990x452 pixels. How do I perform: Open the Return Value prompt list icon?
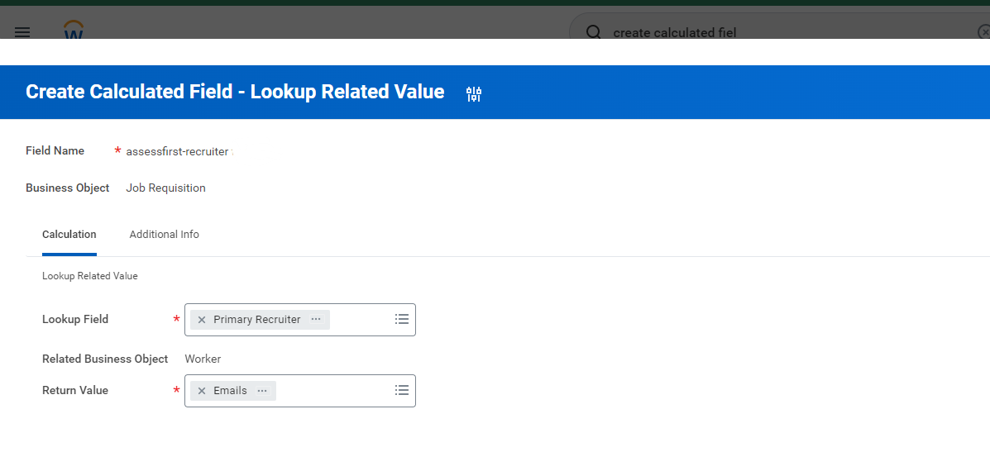(x=402, y=391)
